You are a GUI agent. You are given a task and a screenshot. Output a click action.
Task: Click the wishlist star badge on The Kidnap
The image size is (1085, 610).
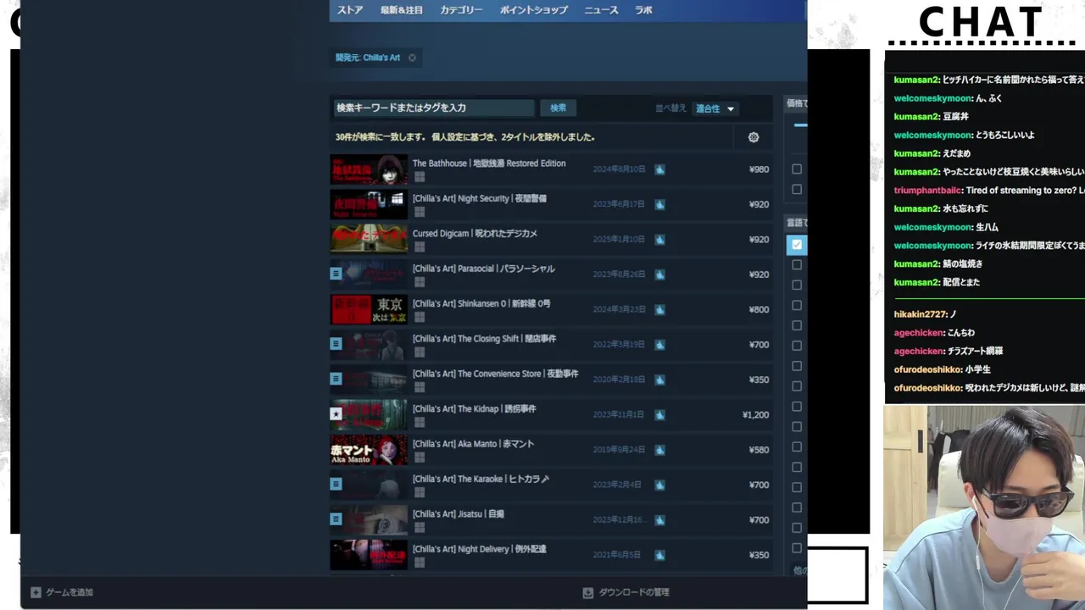pos(336,414)
